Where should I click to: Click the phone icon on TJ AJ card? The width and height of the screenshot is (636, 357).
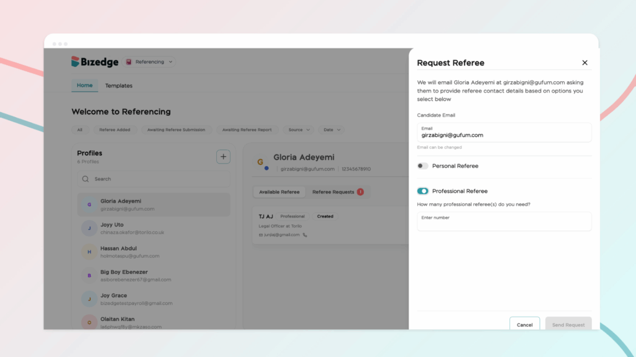pos(305,235)
